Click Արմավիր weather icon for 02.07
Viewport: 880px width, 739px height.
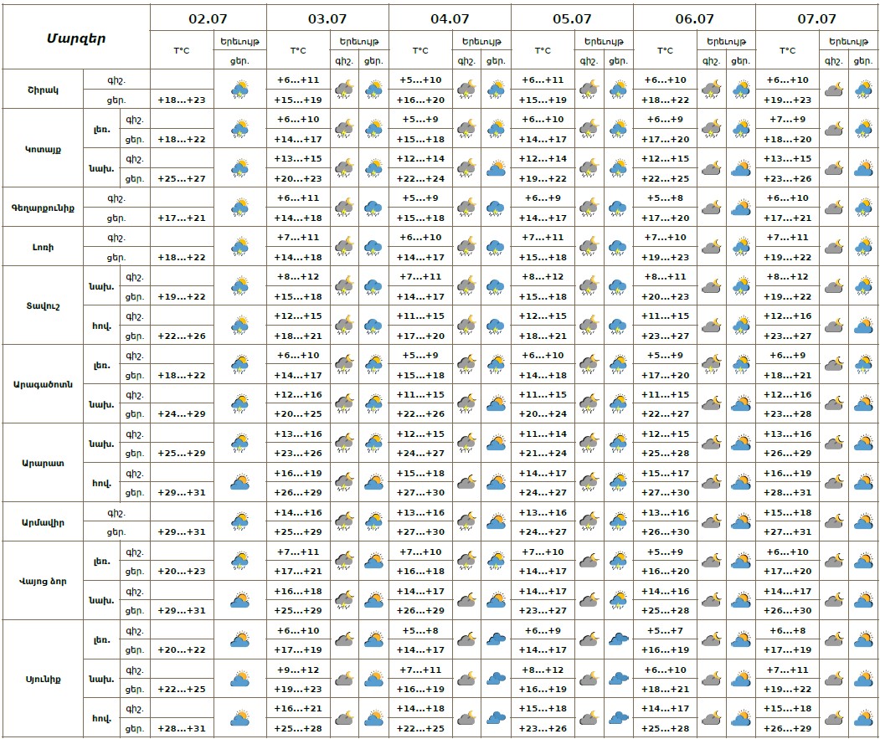click(240, 522)
